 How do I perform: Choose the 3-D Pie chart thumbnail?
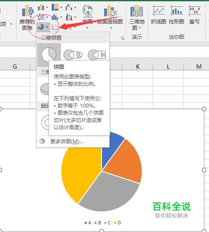point(45,89)
